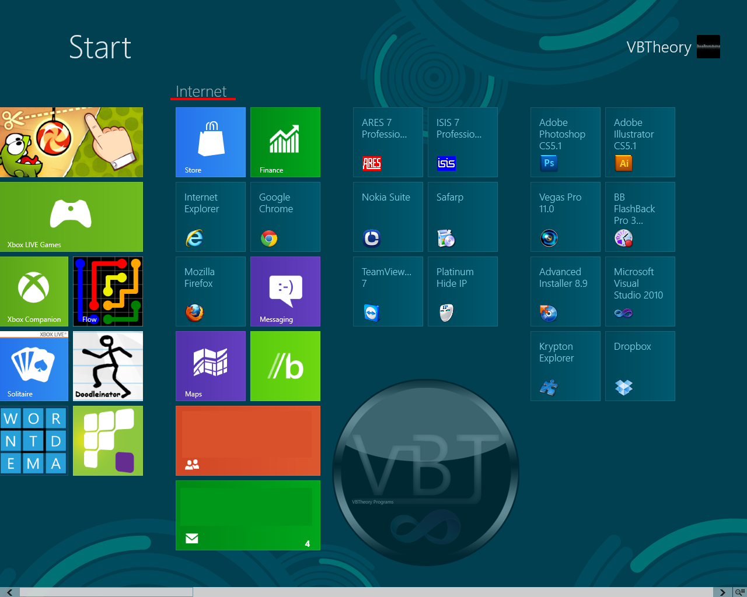
Task: Open Vegas Pro 11.0
Action: (x=566, y=217)
